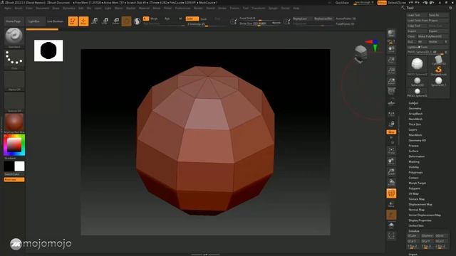The width and height of the screenshot is (456, 256).
Task: Click the Solo mode icon
Action: (391, 225)
